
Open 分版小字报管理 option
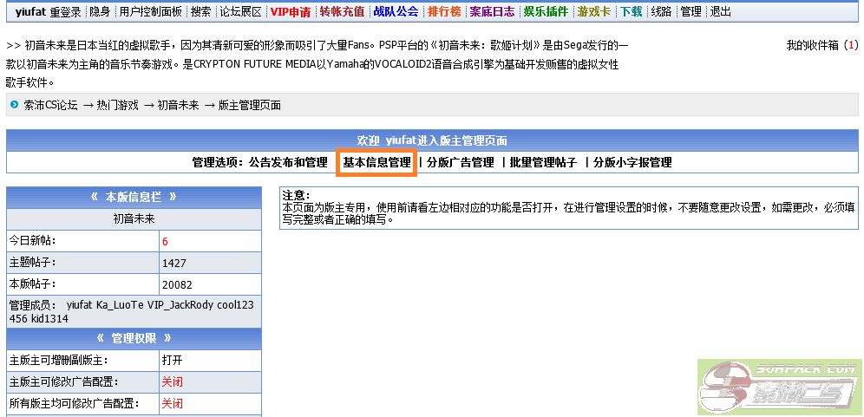click(632, 162)
